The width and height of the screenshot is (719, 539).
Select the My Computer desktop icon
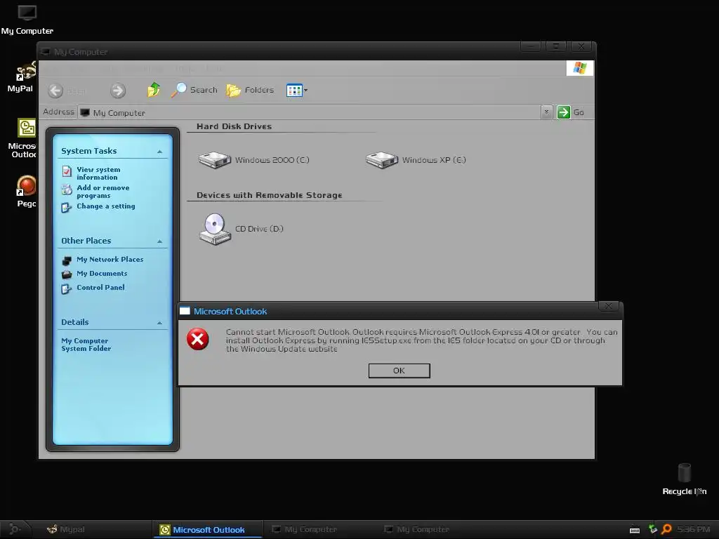coord(27,19)
